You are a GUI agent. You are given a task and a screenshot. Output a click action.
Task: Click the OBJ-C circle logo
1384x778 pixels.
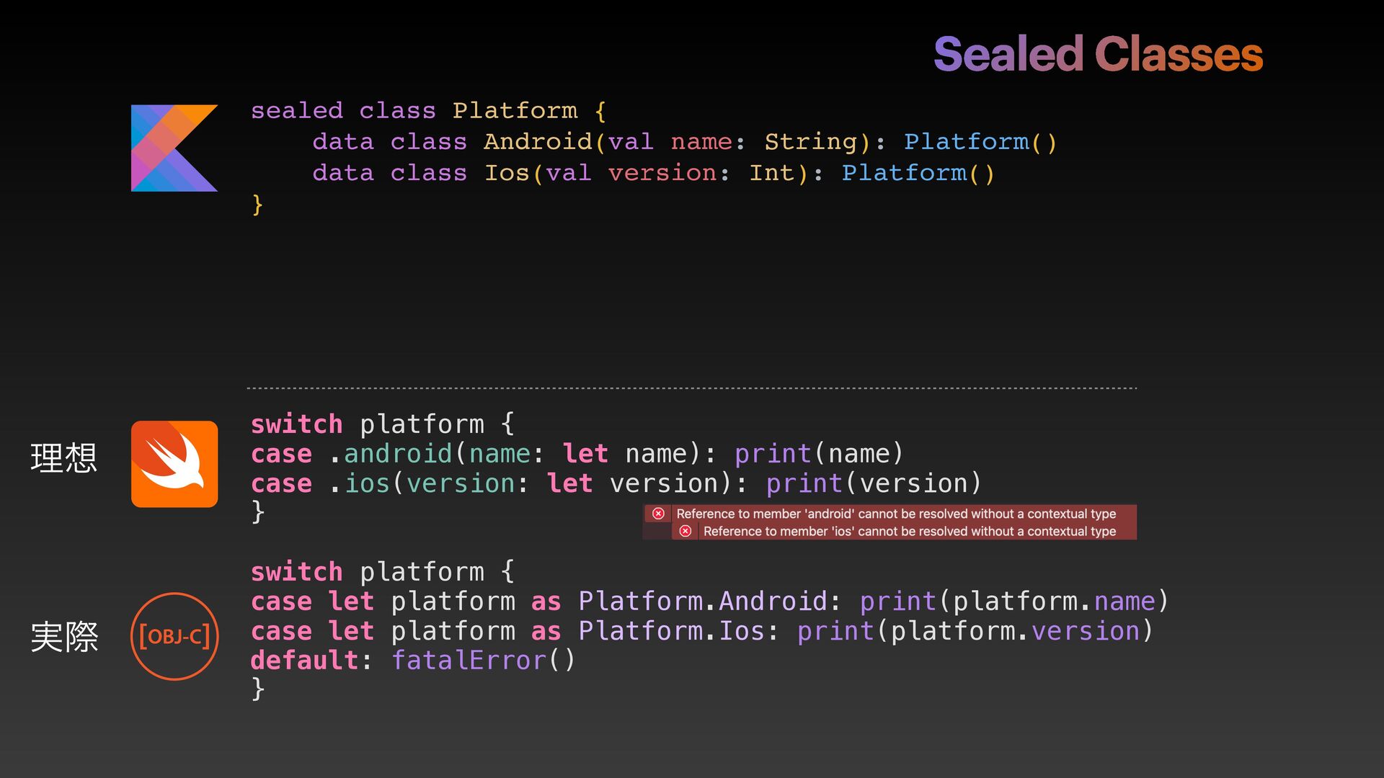coord(174,636)
